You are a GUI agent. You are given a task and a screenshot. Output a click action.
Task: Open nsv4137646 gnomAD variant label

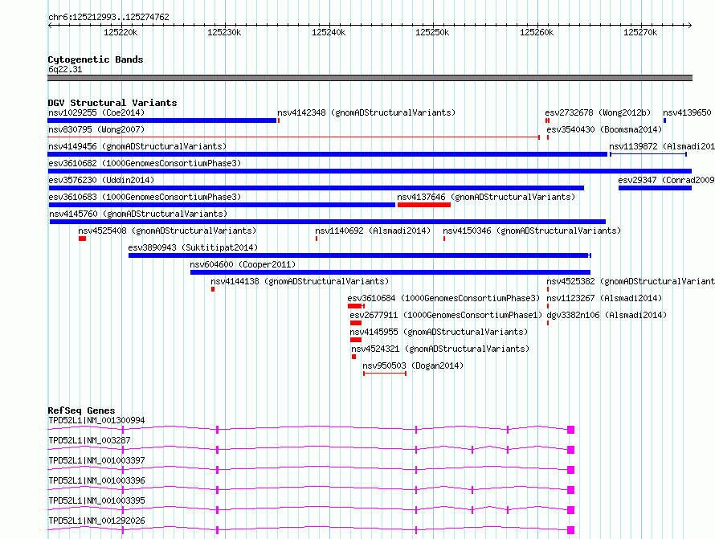[x=486, y=197]
